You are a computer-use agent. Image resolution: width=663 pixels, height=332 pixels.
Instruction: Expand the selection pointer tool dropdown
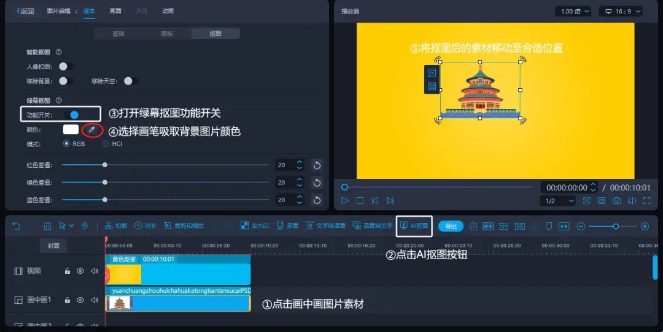coord(71,226)
